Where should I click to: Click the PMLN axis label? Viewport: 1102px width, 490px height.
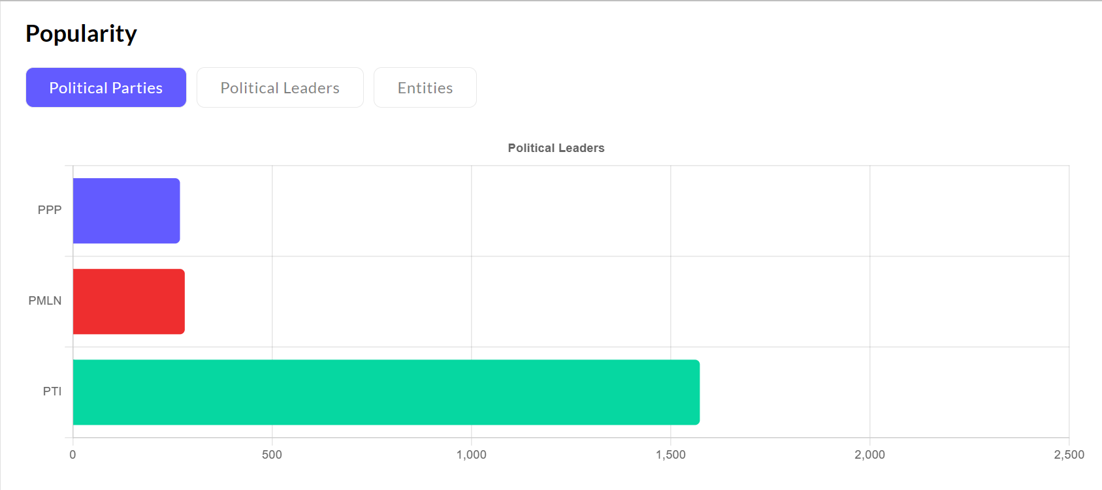click(45, 301)
